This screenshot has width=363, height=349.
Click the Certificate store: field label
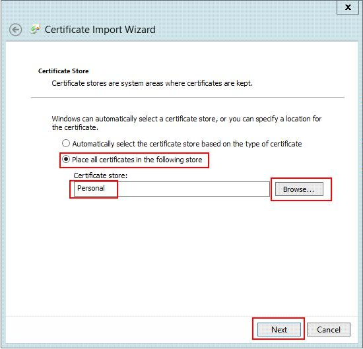[x=100, y=175]
